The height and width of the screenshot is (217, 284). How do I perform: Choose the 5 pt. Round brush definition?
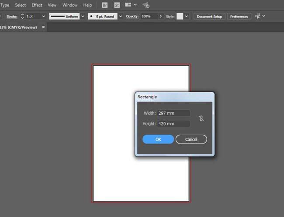point(103,16)
